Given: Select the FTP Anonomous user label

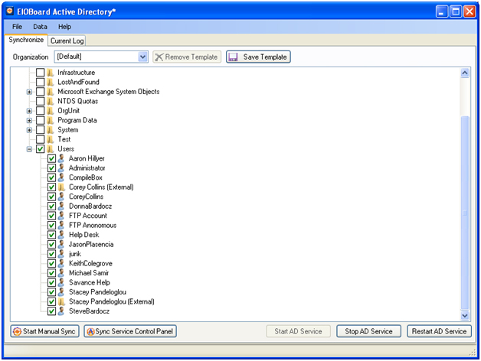Looking at the screenshot, I should coord(93,225).
